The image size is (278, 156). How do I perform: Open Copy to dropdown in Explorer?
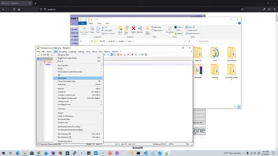[x=126, y=30]
